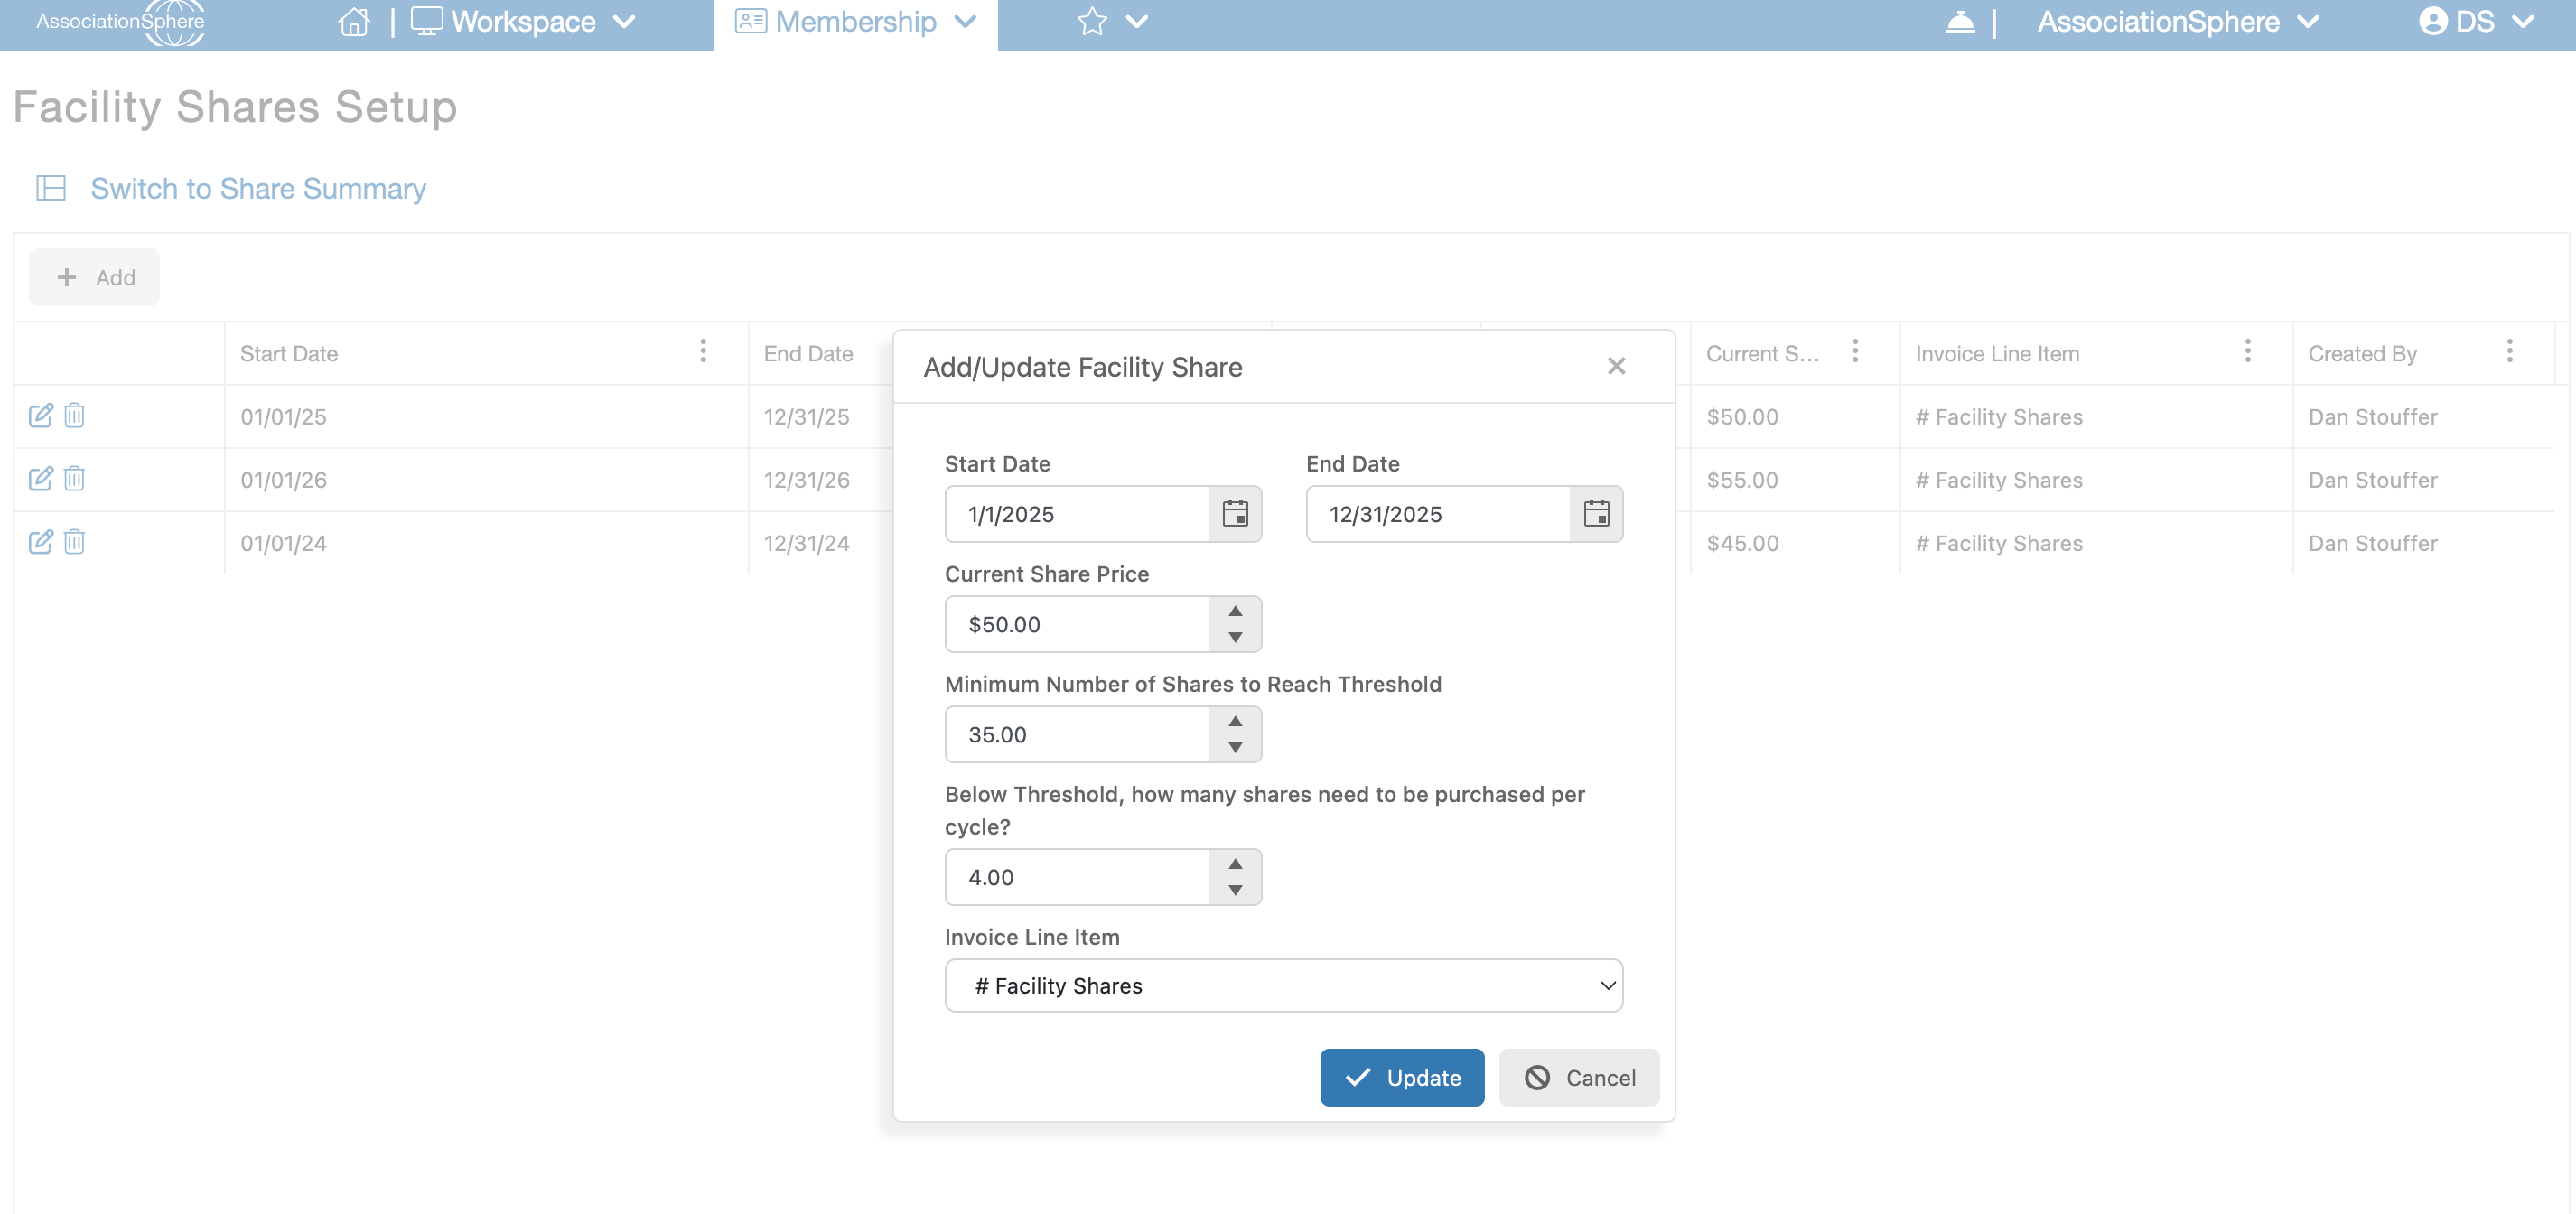This screenshot has width=2576, height=1214.
Task: Expand the favorites chevron dropdown
Action: click(1137, 22)
